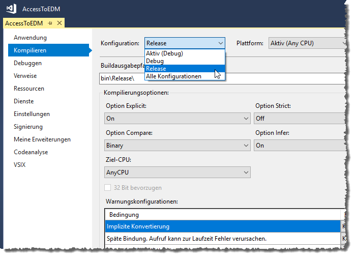The image size is (355, 258).
Task: Show the Codeanalyse settings
Action: coord(31,152)
